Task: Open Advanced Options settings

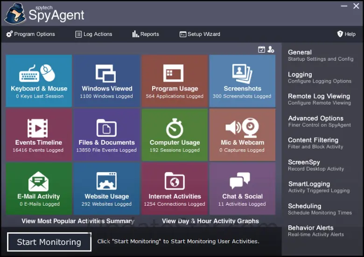Action: [x=319, y=121]
